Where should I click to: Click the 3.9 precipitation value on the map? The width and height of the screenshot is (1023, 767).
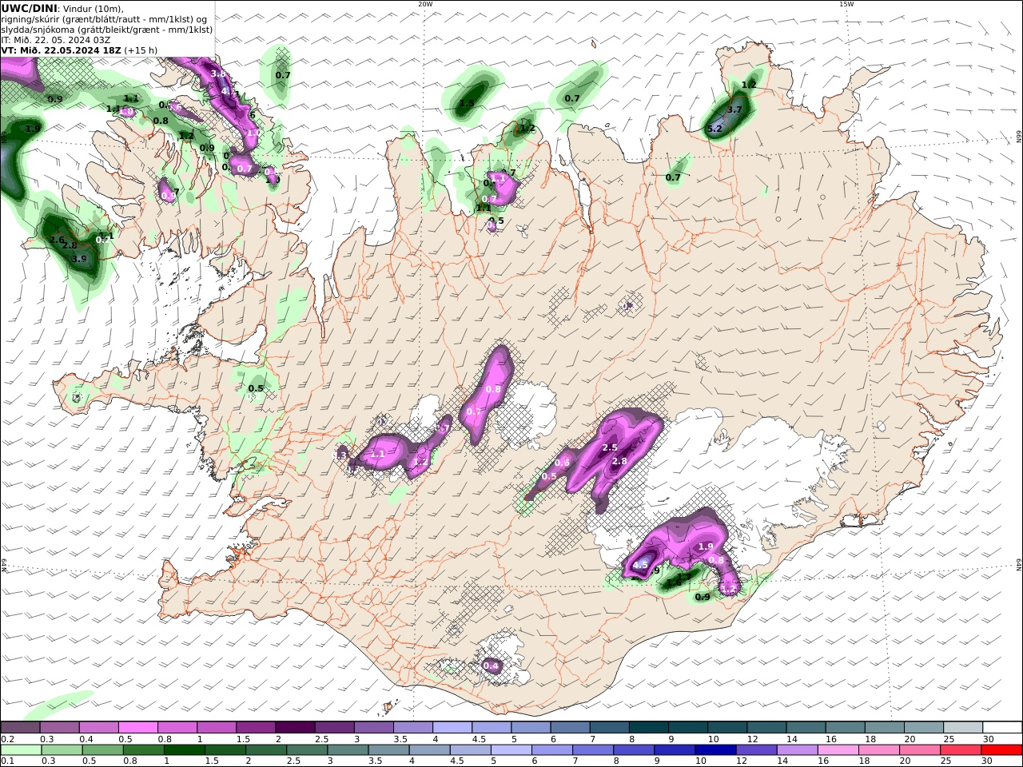(79, 259)
